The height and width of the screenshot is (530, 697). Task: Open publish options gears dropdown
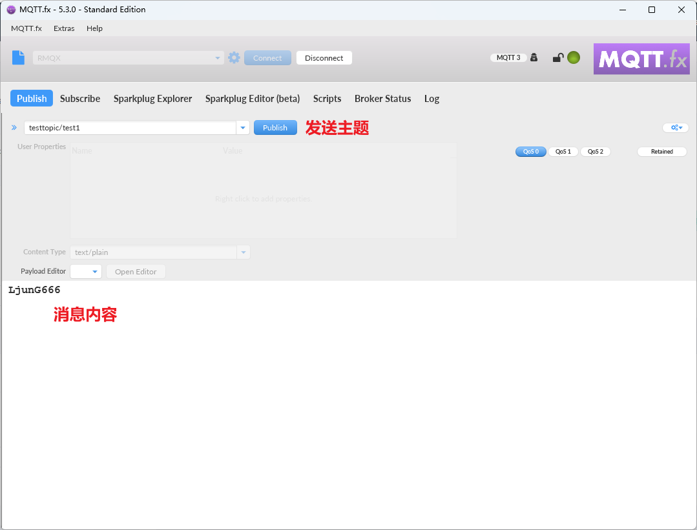coord(676,128)
